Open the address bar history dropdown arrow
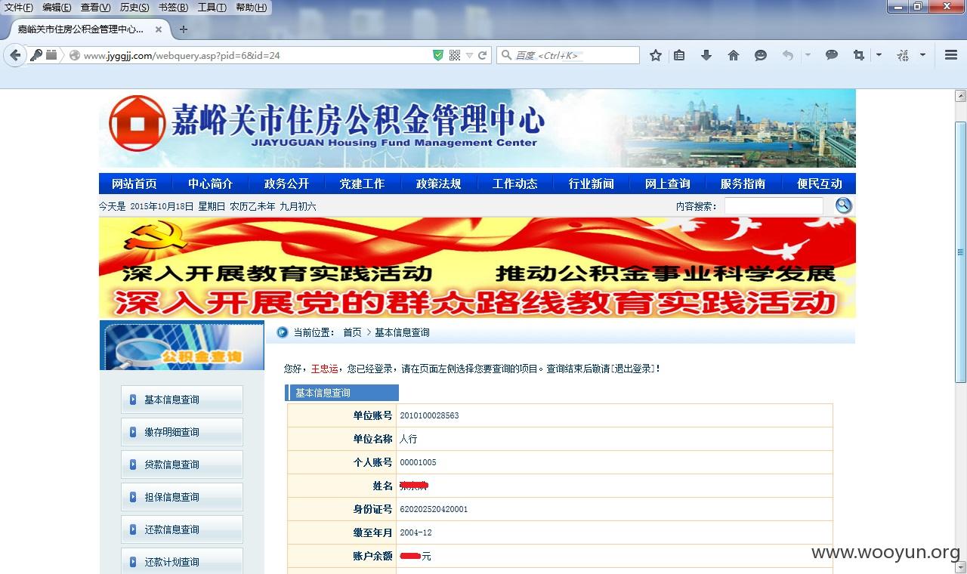 469,56
